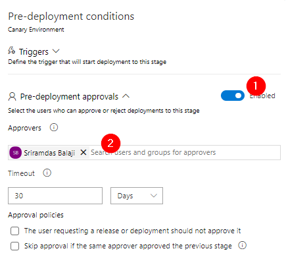Remove approver Sriramdas Balaji with X
This screenshot has height=255, width=286.
pos(83,152)
